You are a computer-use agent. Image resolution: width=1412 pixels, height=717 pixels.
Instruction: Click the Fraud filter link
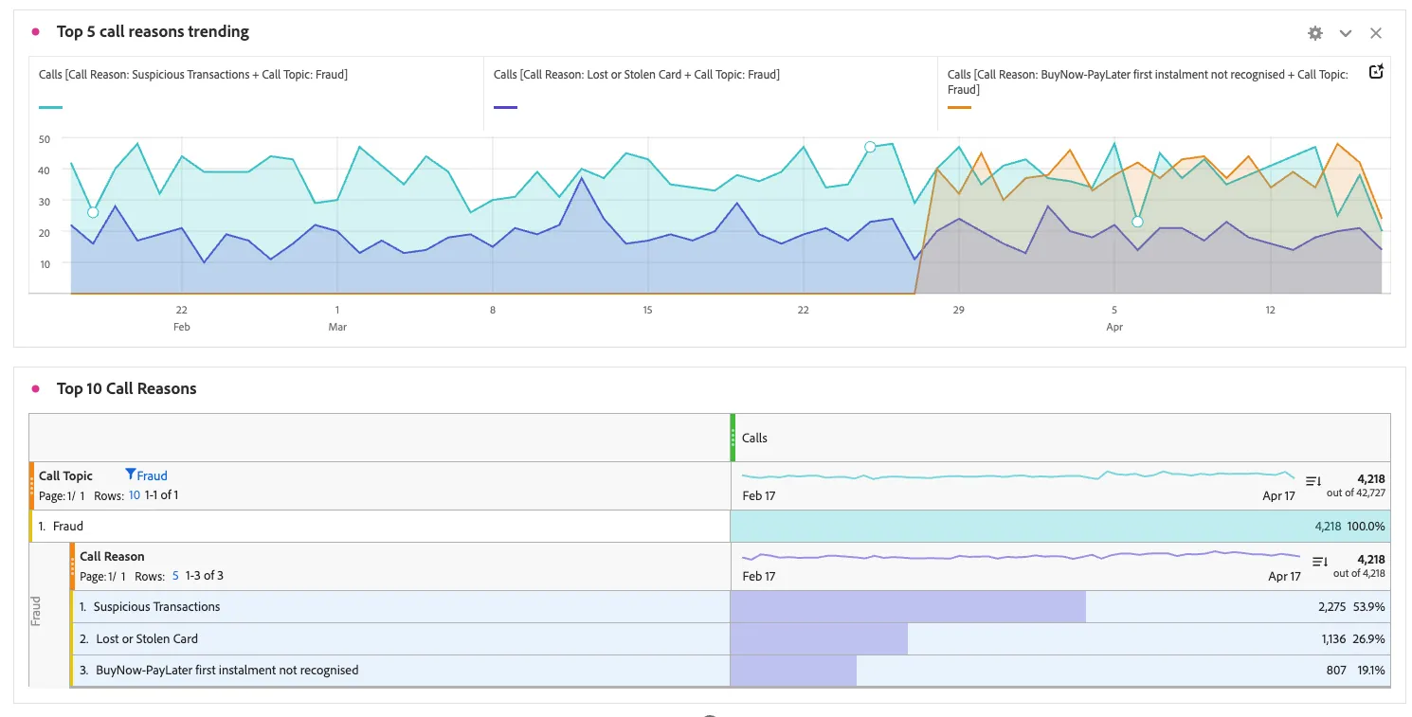(152, 475)
